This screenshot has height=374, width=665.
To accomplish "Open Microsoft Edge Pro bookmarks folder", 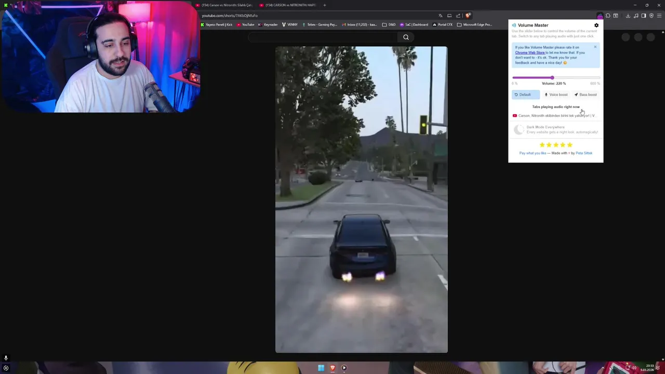I will pyautogui.click(x=474, y=24).
